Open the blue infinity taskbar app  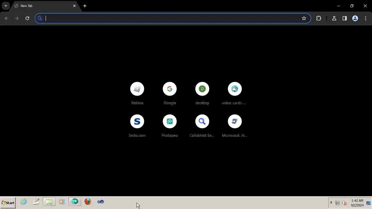(x=101, y=202)
